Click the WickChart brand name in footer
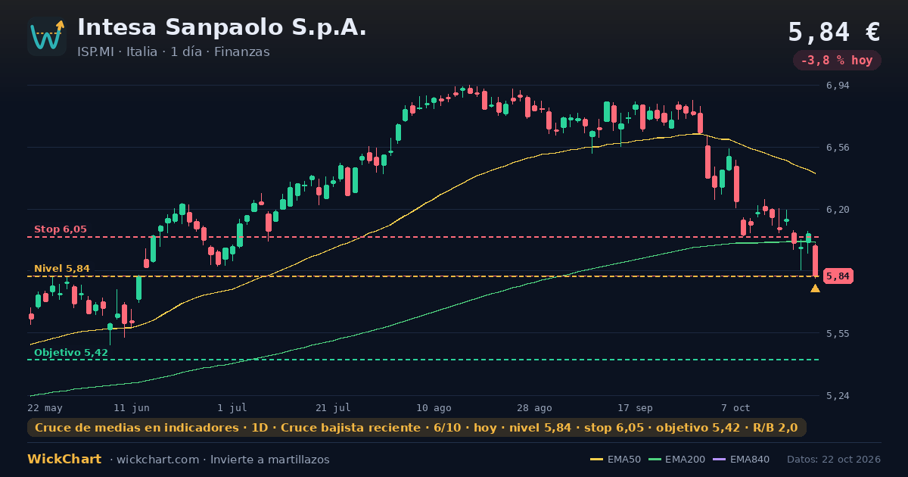Image resolution: width=908 pixels, height=477 pixels. point(64,460)
